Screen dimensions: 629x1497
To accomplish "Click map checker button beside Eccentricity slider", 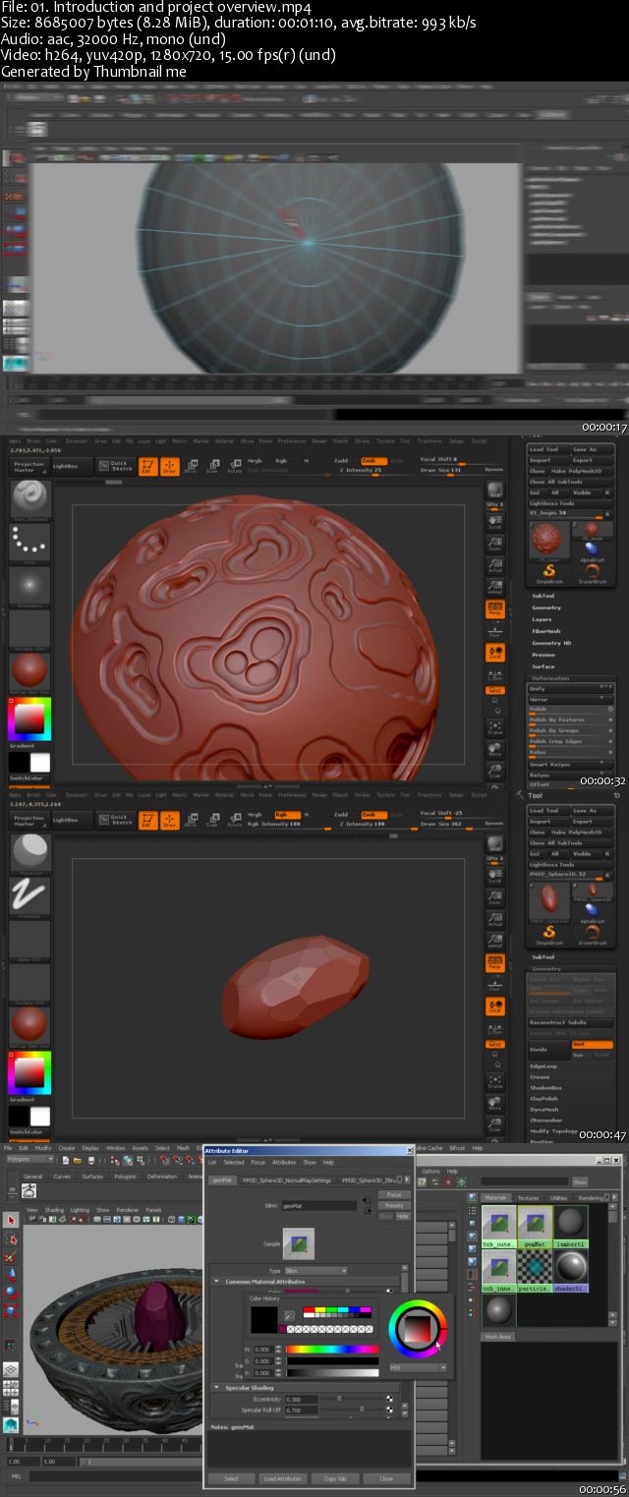I will click(x=389, y=1398).
